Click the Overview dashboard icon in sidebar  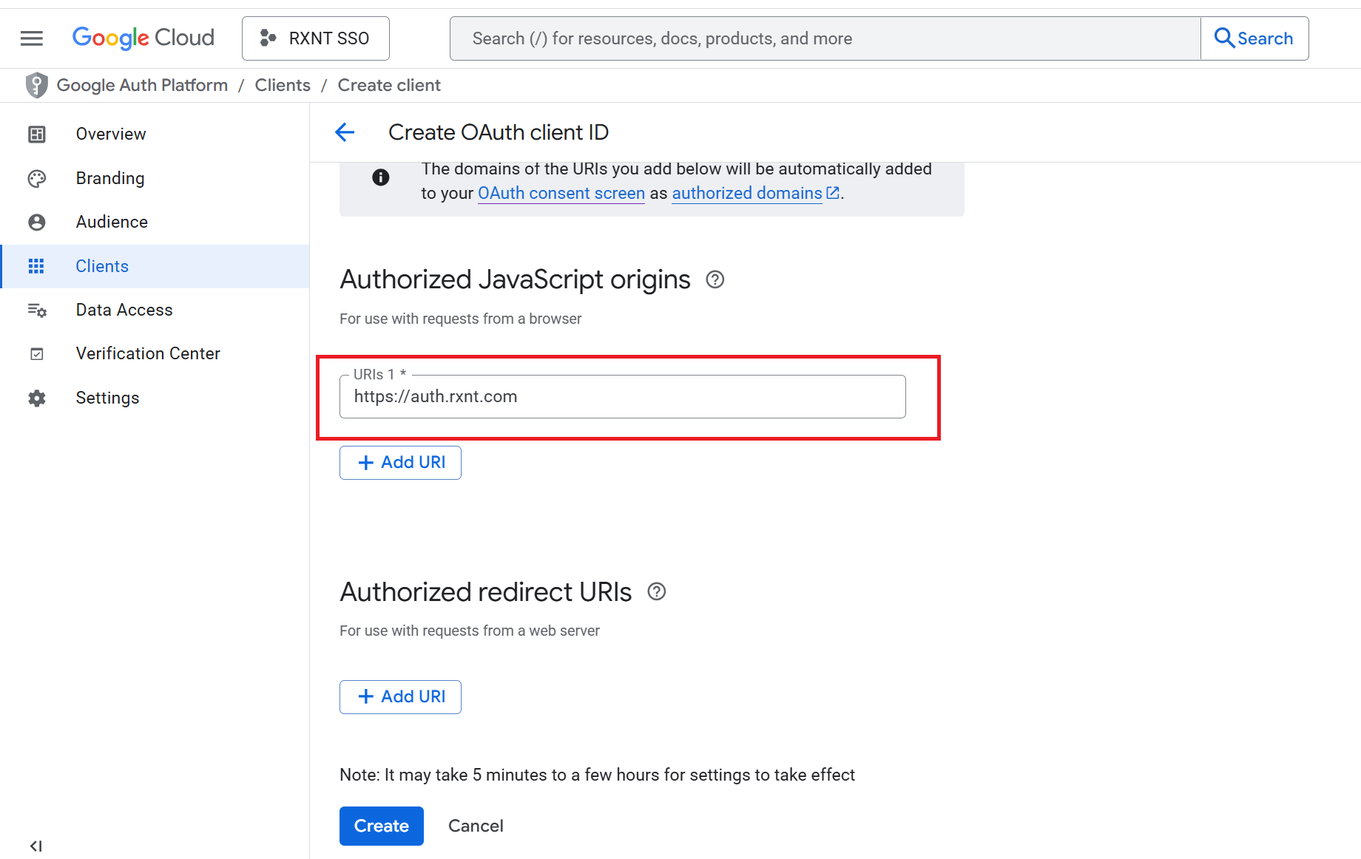click(36, 134)
